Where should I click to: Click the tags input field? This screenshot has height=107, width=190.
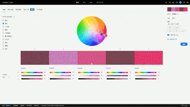(x=178, y=24)
